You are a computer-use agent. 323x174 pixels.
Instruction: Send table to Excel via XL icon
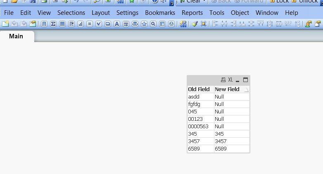pyautogui.click(x=230, y=80)
